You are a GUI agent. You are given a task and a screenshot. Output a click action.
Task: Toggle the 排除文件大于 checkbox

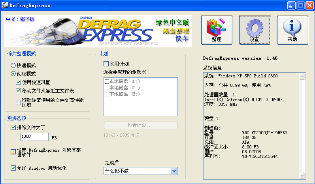[x=13, y=127]
